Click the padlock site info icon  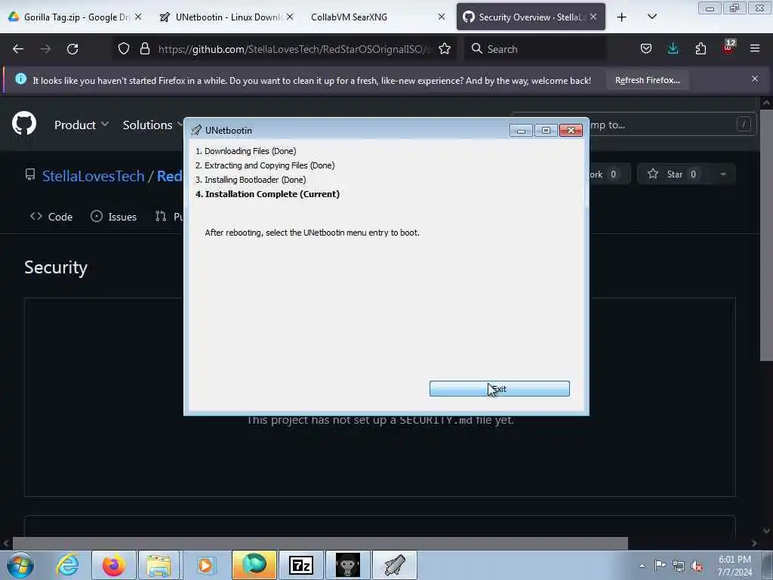[144, 49]
